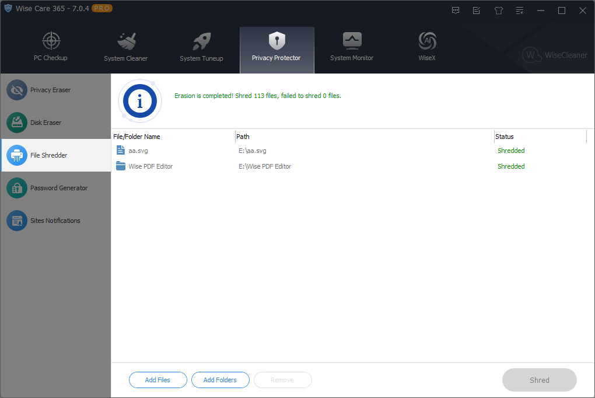Select the Wise PDF Editor folder name
The height and width of the screenshot is (398, 595).
click(150, 166)
